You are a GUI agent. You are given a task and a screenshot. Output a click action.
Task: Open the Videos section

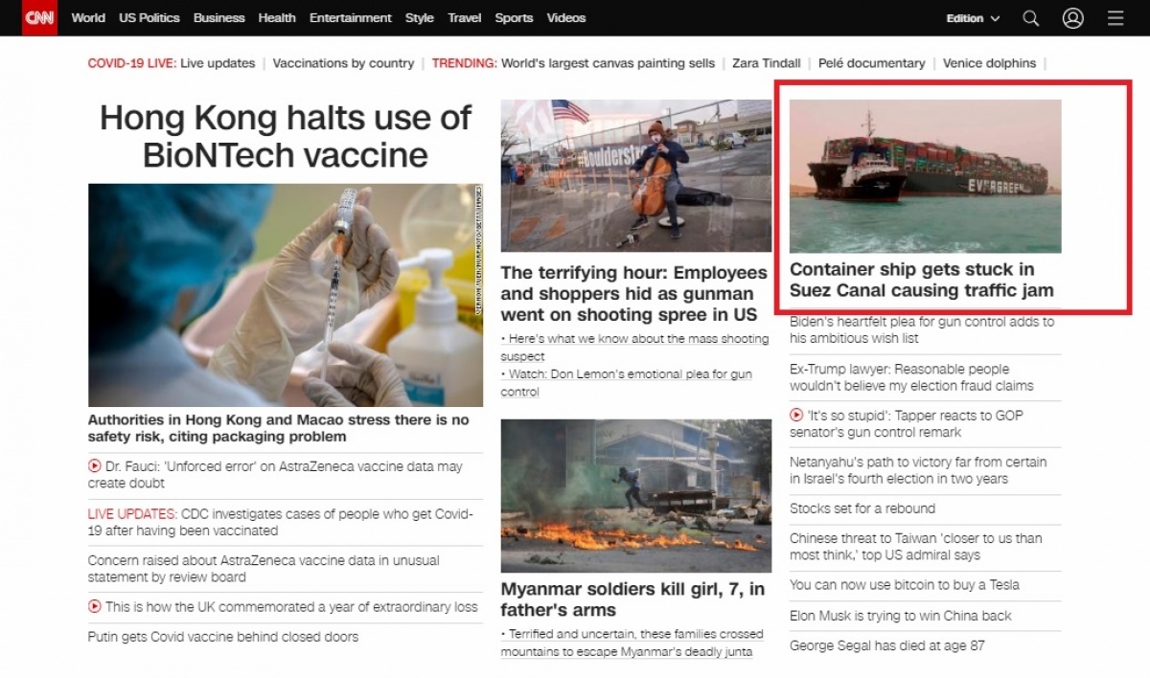point(566,18)
